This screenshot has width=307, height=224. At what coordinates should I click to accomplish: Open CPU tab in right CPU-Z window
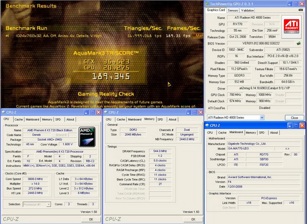click(x=210, y=133)
